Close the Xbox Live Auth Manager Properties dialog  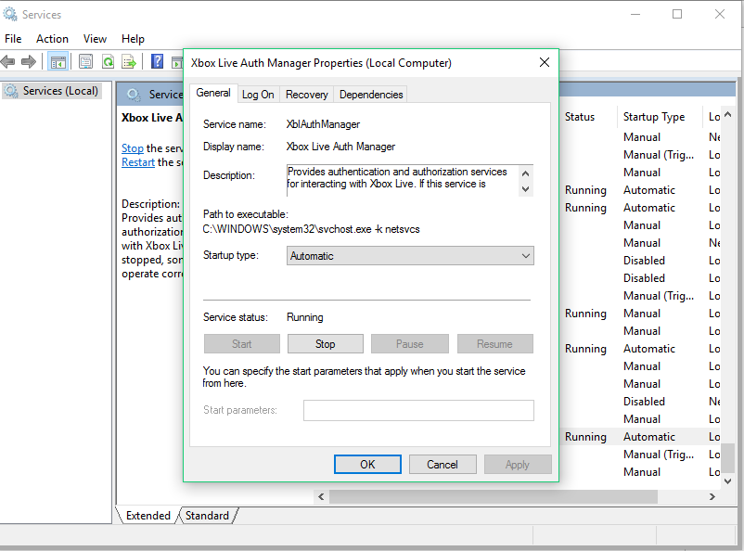[x=545, y=62]
